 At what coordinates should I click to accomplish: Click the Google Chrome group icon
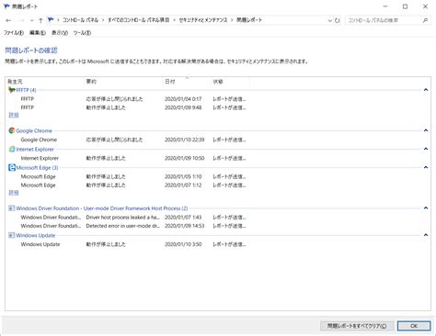point(12,130)
